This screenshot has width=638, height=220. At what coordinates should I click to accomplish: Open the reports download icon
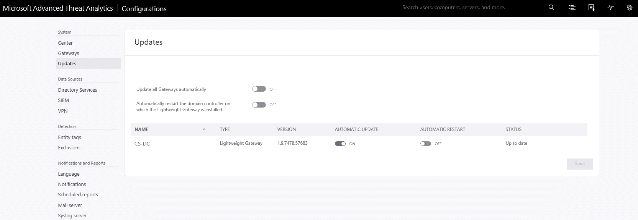(x=591, y=8)
